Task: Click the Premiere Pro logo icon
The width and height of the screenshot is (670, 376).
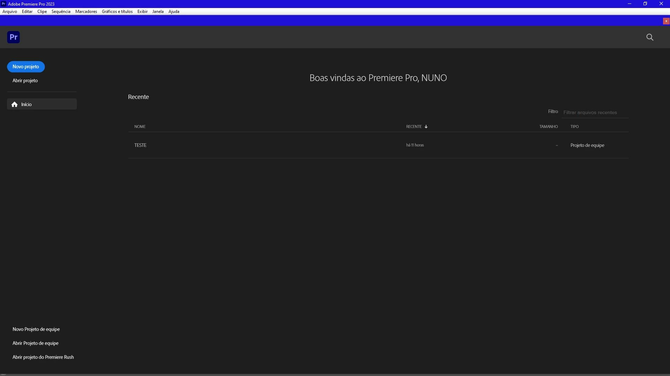Action: pyautogui.click(x=13, y=37)
